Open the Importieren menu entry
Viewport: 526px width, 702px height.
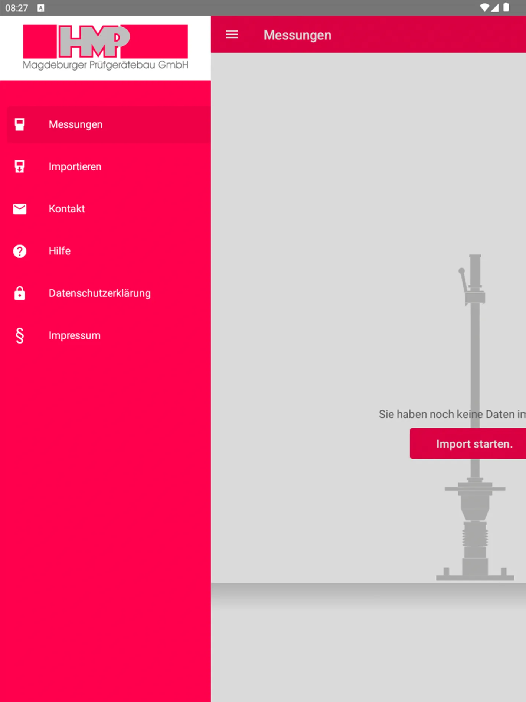point(109,166)
